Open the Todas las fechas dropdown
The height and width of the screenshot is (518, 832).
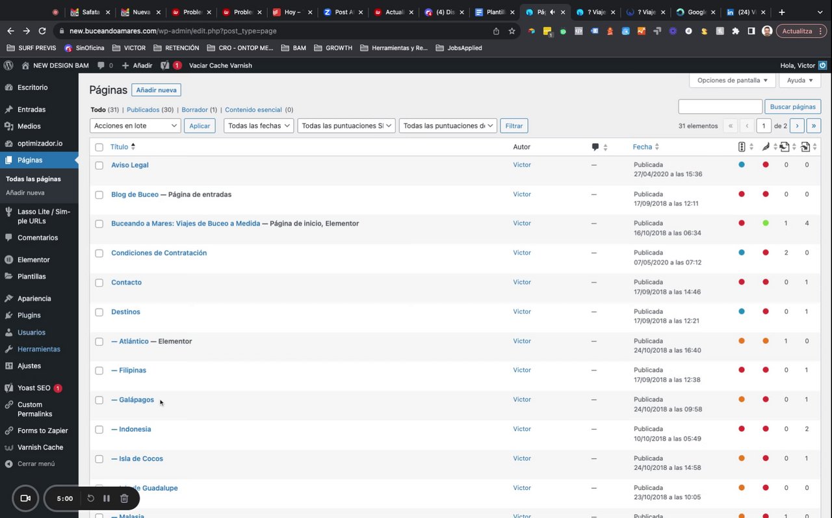pos(259,126)
